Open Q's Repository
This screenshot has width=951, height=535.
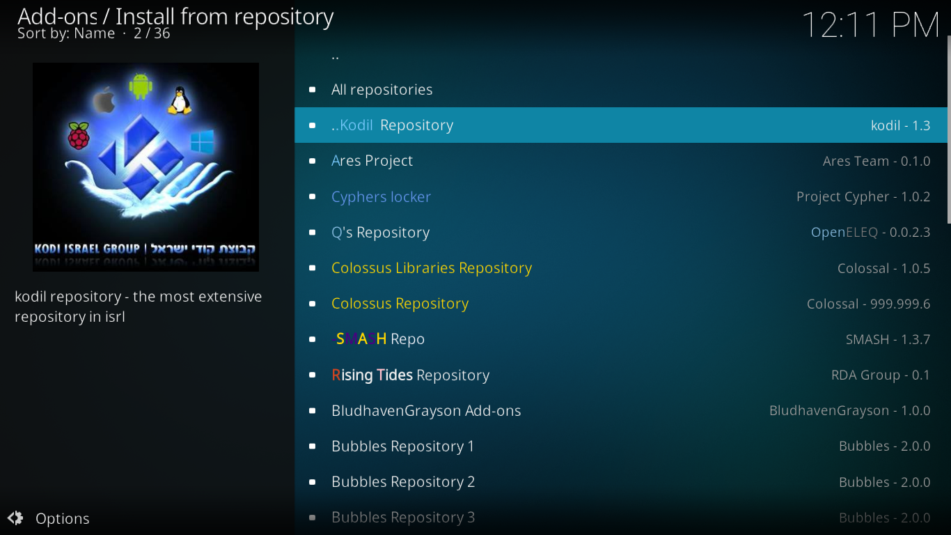[380, 232]
